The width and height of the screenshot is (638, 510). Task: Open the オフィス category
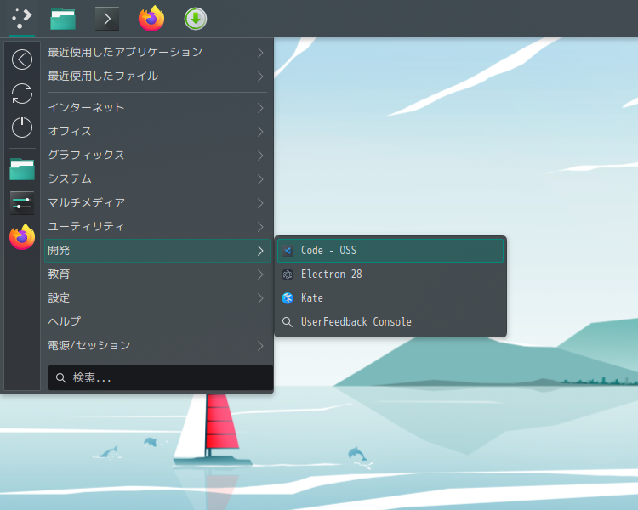coord(157,132)
